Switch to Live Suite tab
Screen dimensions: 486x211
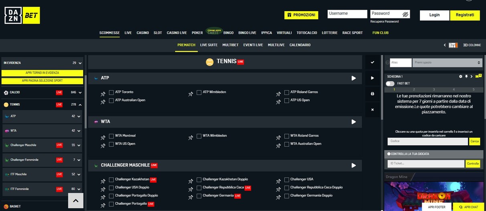pyautogui.click(x=209, y=45)
